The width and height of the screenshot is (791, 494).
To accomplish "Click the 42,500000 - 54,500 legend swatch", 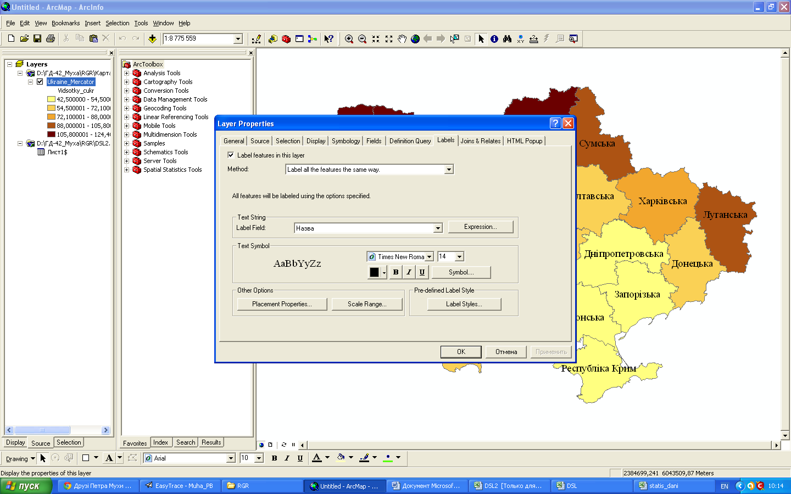I will [51, 99].
